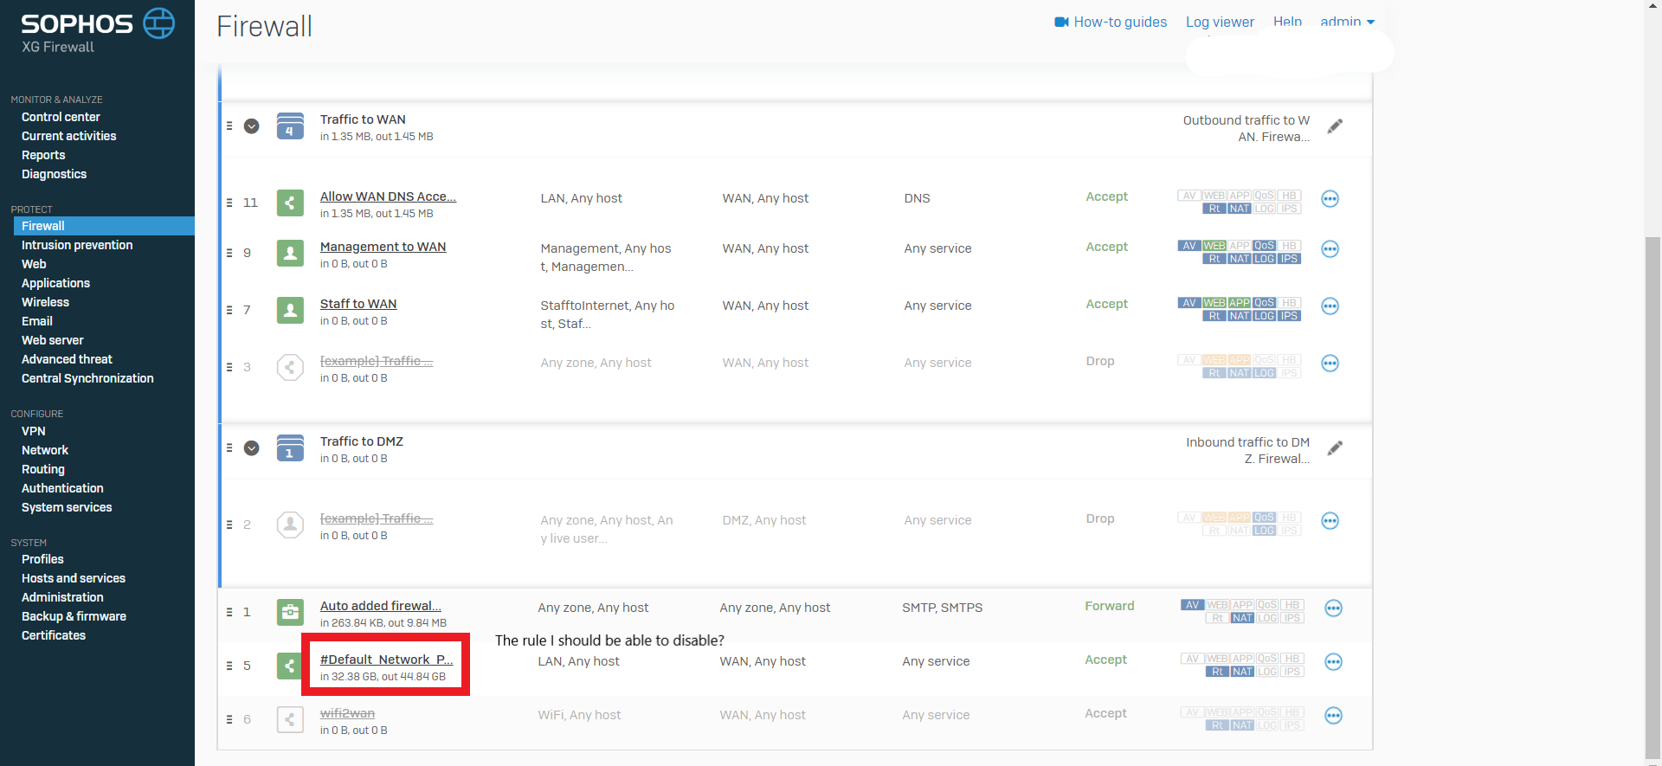Viewport: 1662px width, 766px height.
Task: Click the Traffic to WAN group folder icon
Action: pos(290,126)
